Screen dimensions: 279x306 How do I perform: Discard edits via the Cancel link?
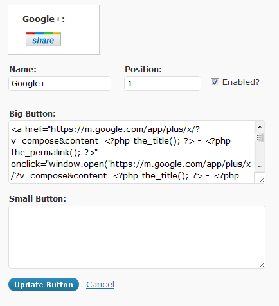pyautogui.click(x=100, y=285)
